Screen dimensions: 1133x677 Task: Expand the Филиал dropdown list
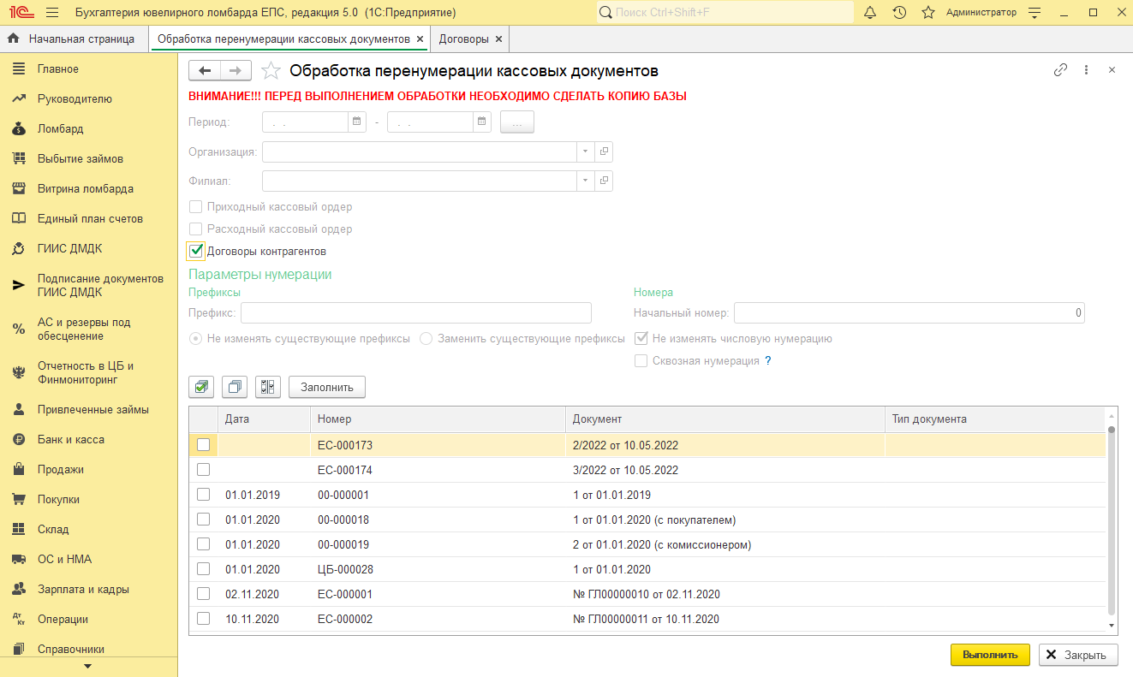coord(586,181)
